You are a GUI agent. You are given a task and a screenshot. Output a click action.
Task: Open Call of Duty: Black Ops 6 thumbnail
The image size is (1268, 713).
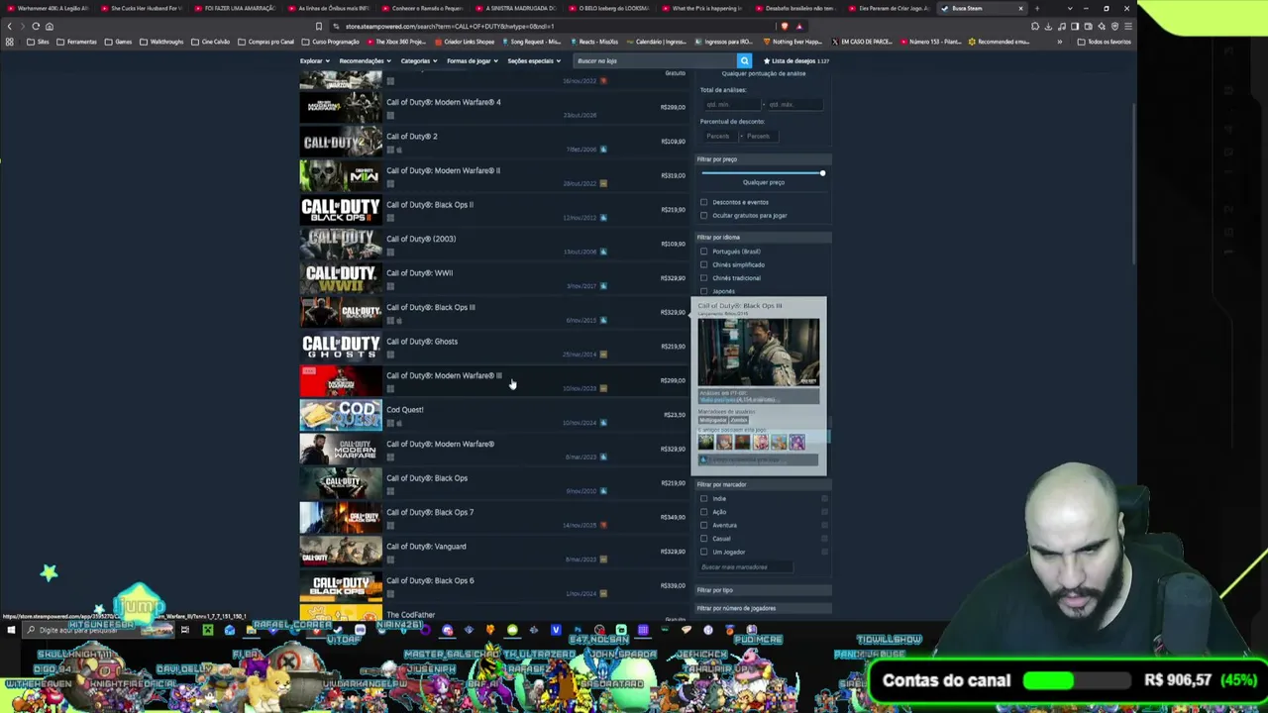[341, 586]
